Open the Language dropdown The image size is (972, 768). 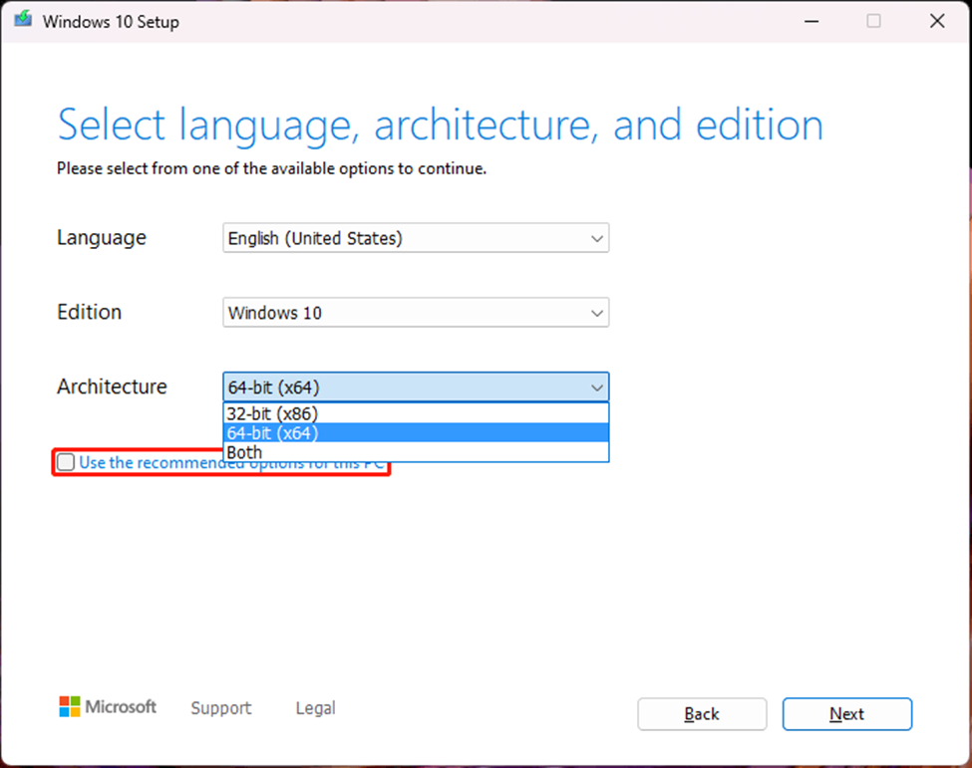[x=597, y=238]
